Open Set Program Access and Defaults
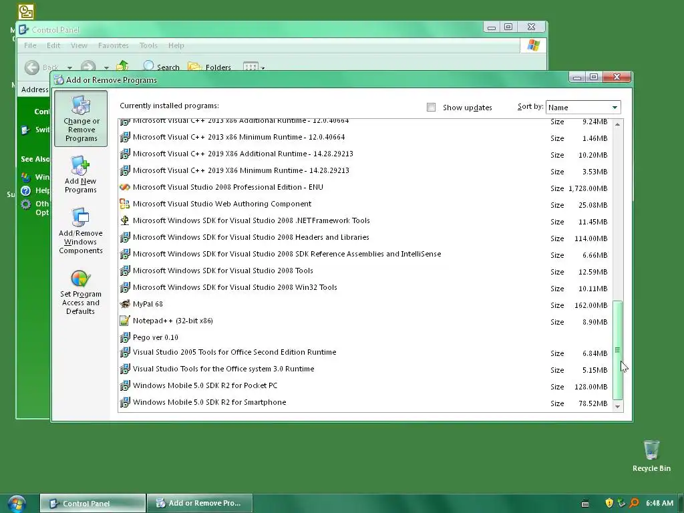 (x=80, y=291)
